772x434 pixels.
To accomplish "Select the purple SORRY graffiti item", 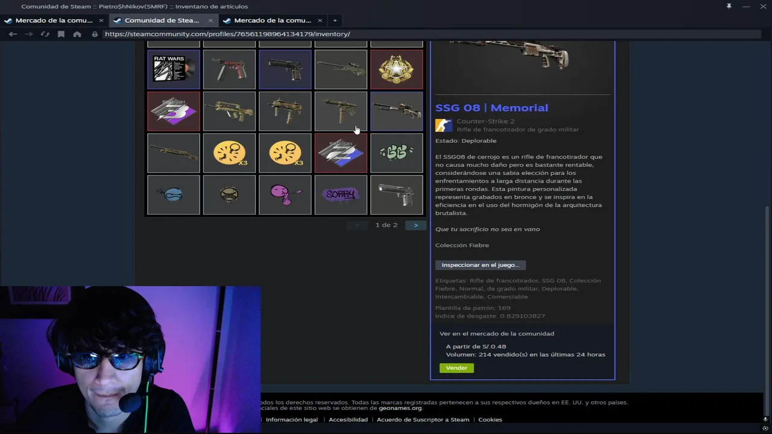I will [x=341, y=195].
